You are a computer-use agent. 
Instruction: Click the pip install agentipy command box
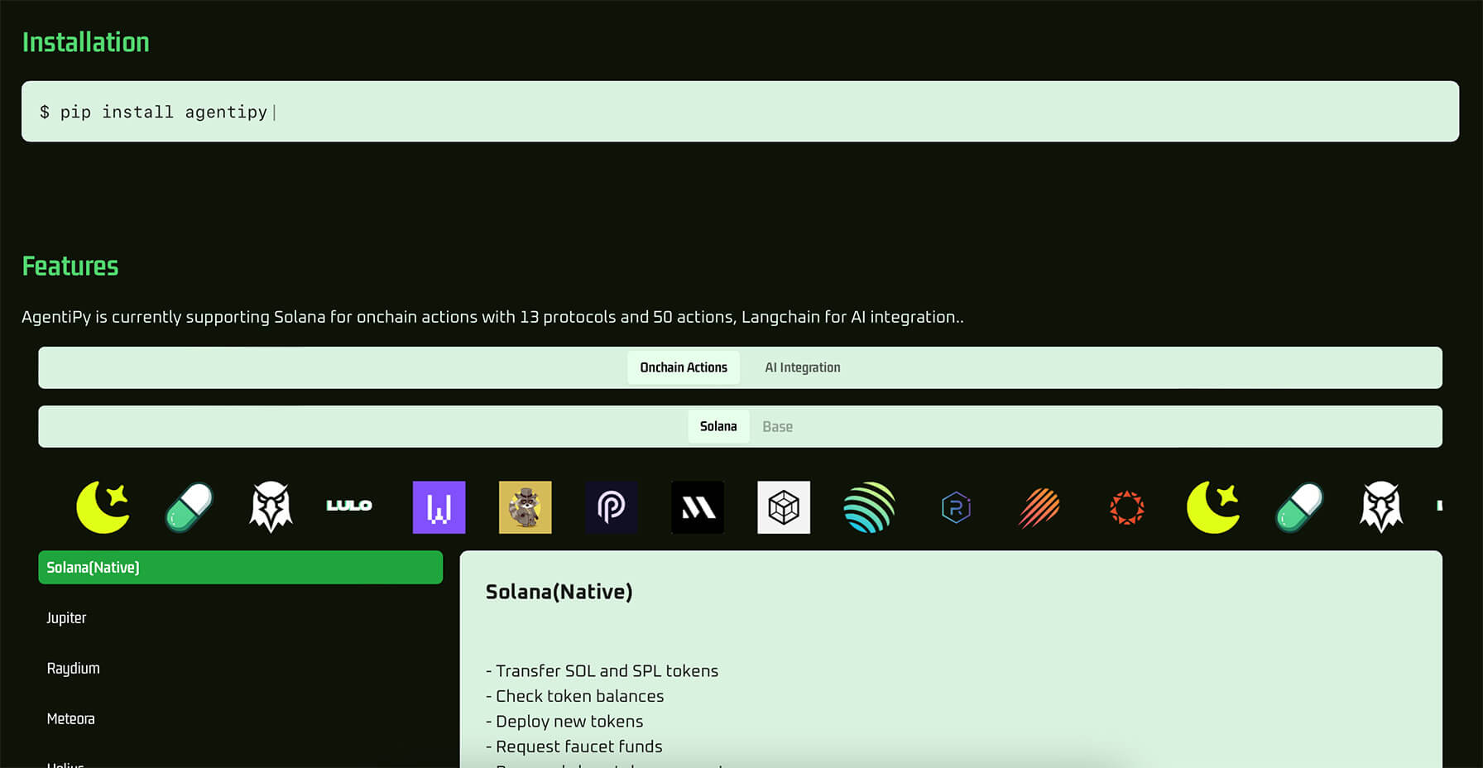point(740,112)
